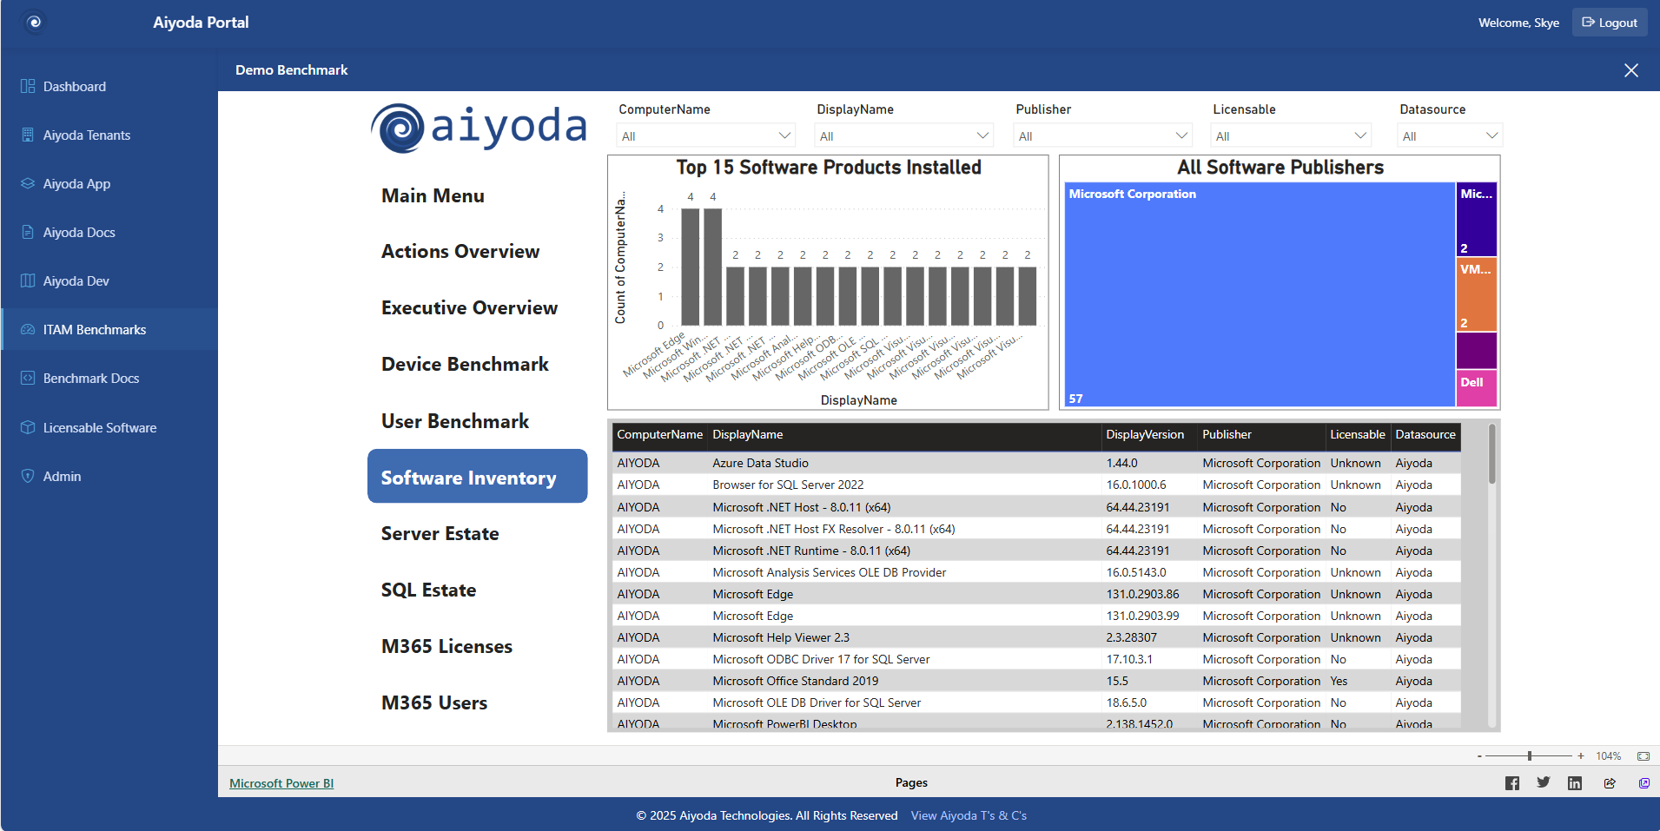Select Licensable Software from sidebar
The width and height of the screenshot is (1660, 831).
pos(99,427)
